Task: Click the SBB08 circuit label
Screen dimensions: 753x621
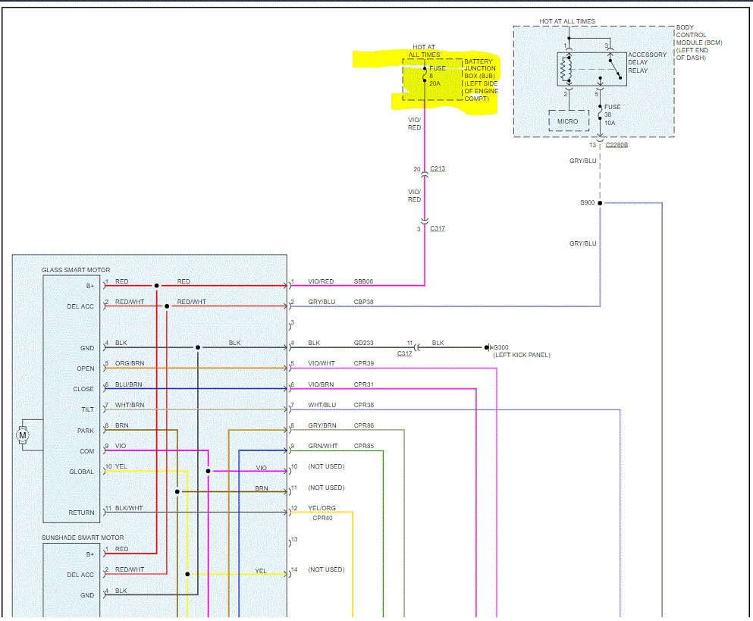Action: 364,281
